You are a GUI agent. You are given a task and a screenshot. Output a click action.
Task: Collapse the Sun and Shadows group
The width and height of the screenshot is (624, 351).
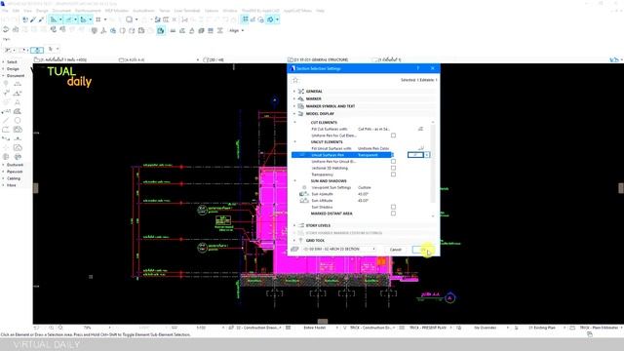point(294,180)
